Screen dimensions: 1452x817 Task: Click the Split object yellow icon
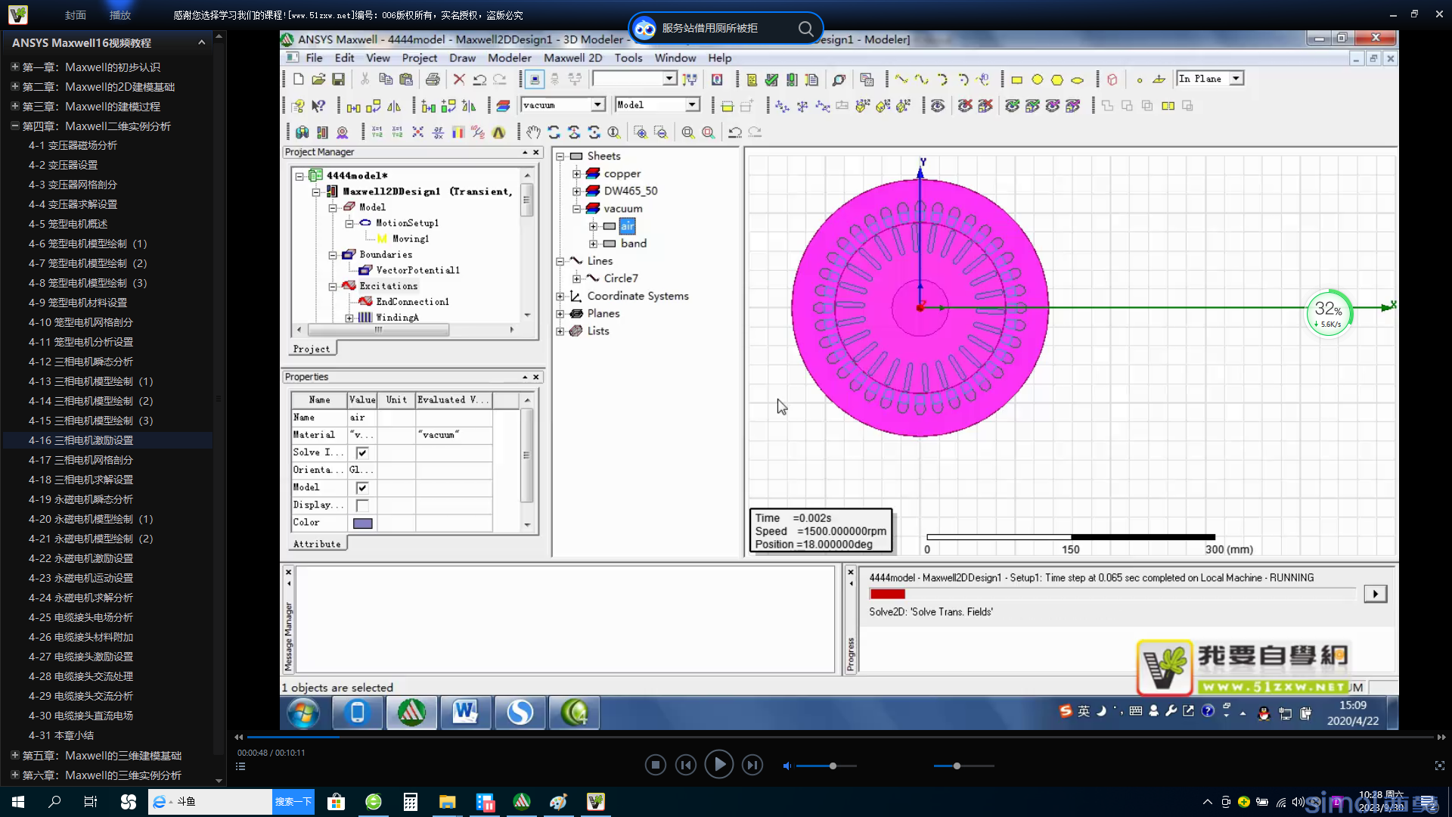point(1168,106)
